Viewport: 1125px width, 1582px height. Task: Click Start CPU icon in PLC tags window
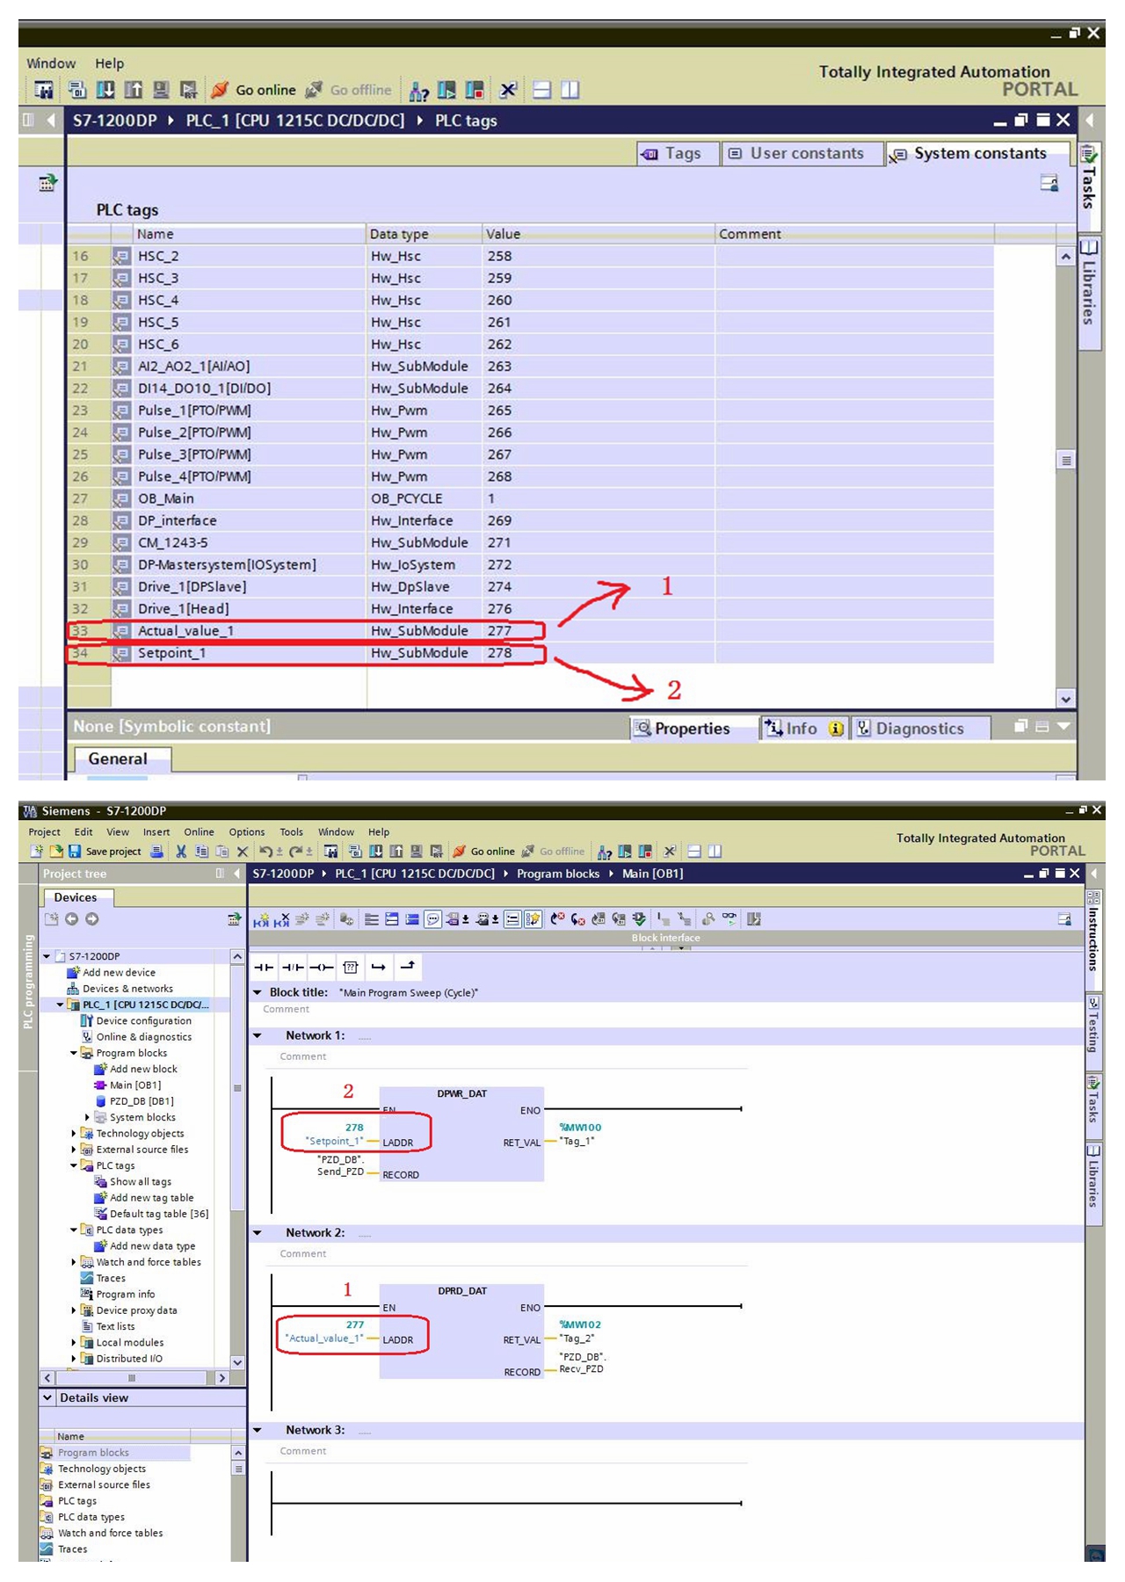pos(446,90)
